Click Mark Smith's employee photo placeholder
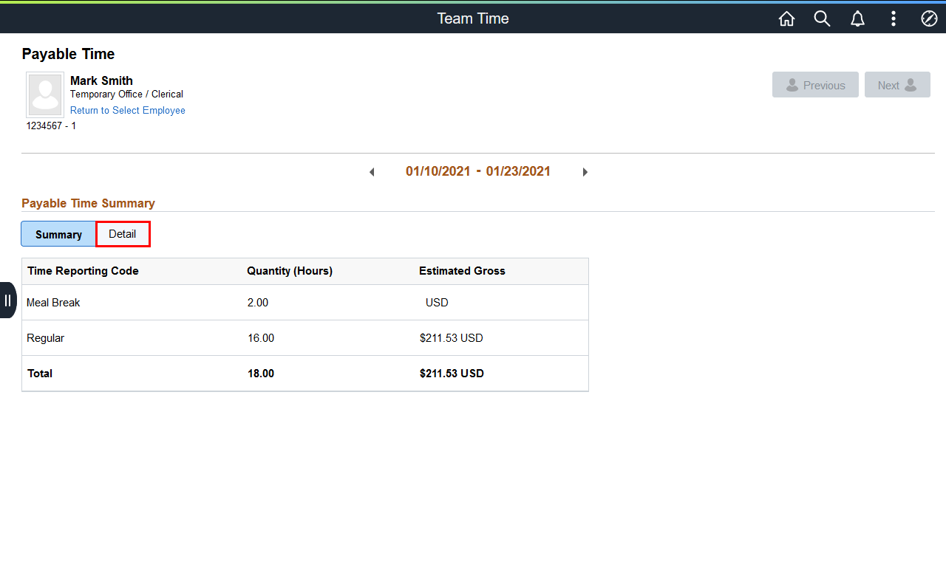 click(45, 94)
